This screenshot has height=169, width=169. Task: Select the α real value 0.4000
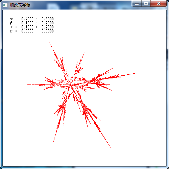click(27, 19)
